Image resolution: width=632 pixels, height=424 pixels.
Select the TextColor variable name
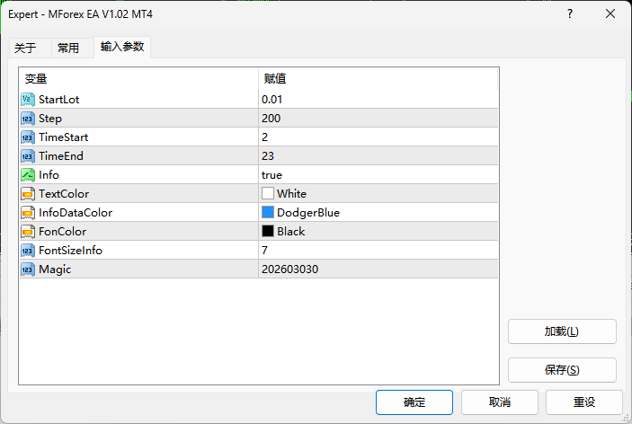click(64, 194)
